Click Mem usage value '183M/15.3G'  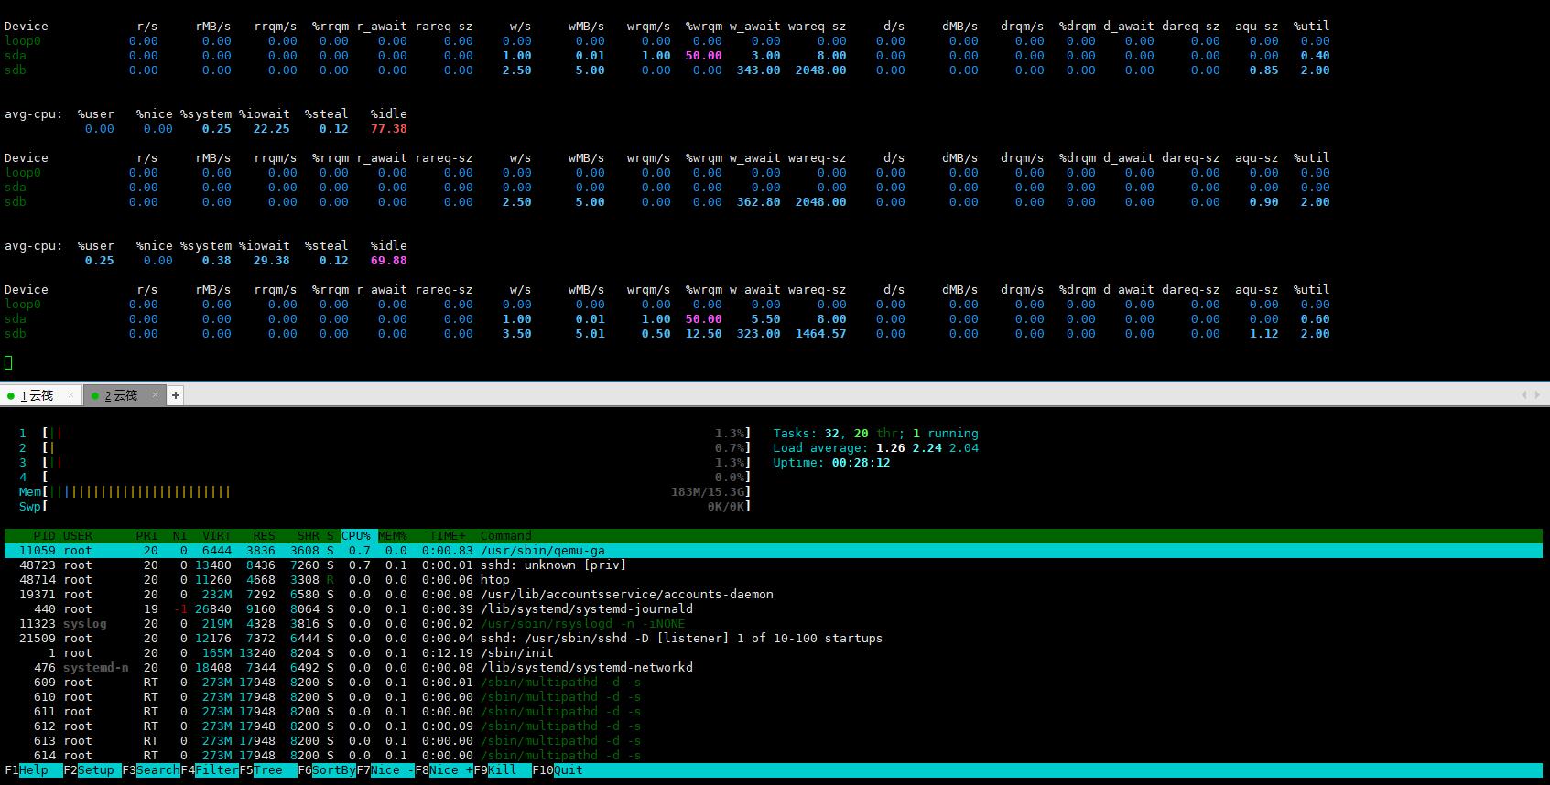(707, 492)
